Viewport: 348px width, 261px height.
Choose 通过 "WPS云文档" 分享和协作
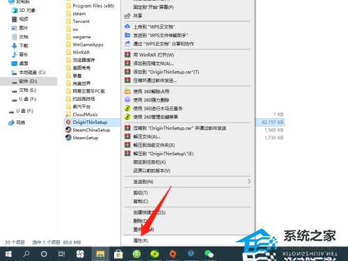(159, 44)
